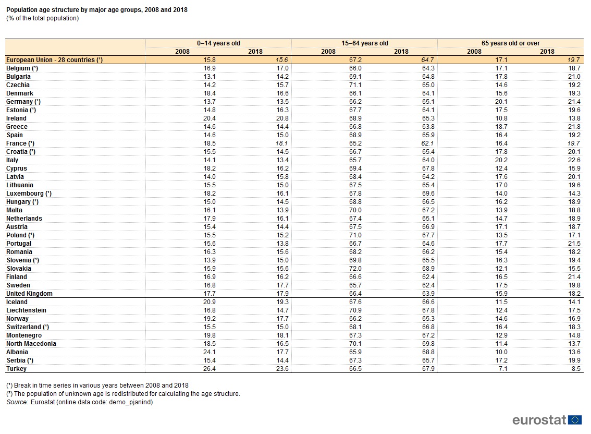The width and height of the screenshot is (591, 434).
Task: Select the Albania row label
Action: [x=17, y=352]
